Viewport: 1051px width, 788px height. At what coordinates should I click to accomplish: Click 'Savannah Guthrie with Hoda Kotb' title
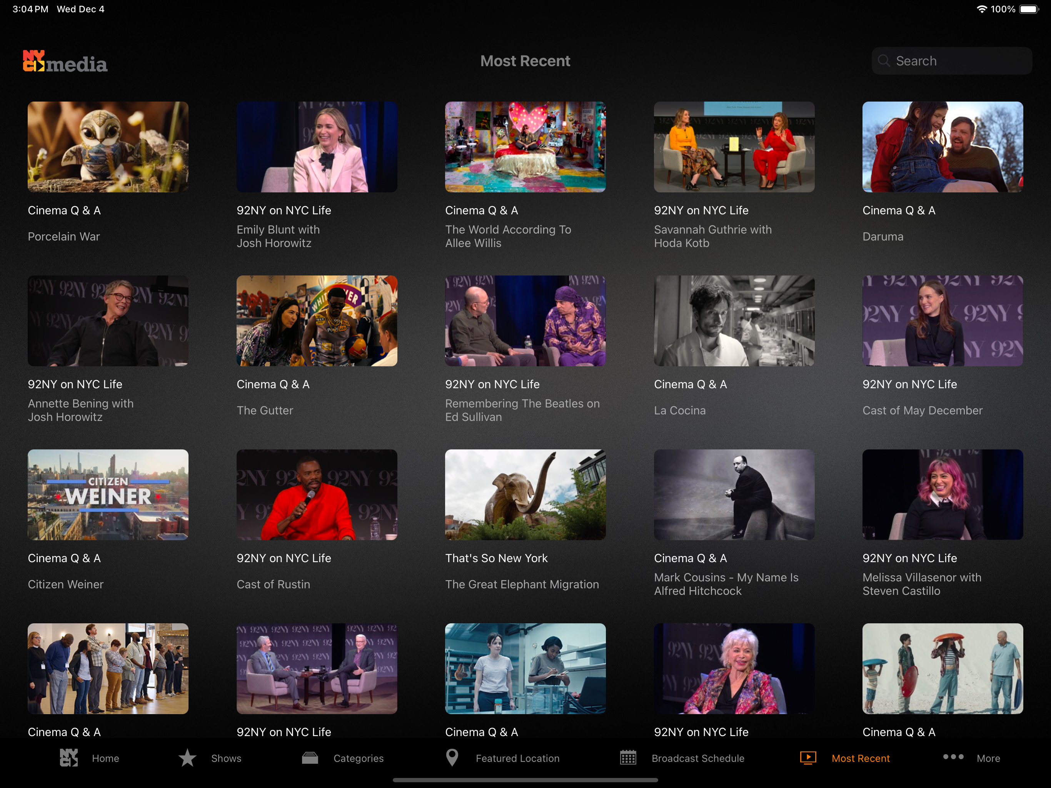coord(713,236)
